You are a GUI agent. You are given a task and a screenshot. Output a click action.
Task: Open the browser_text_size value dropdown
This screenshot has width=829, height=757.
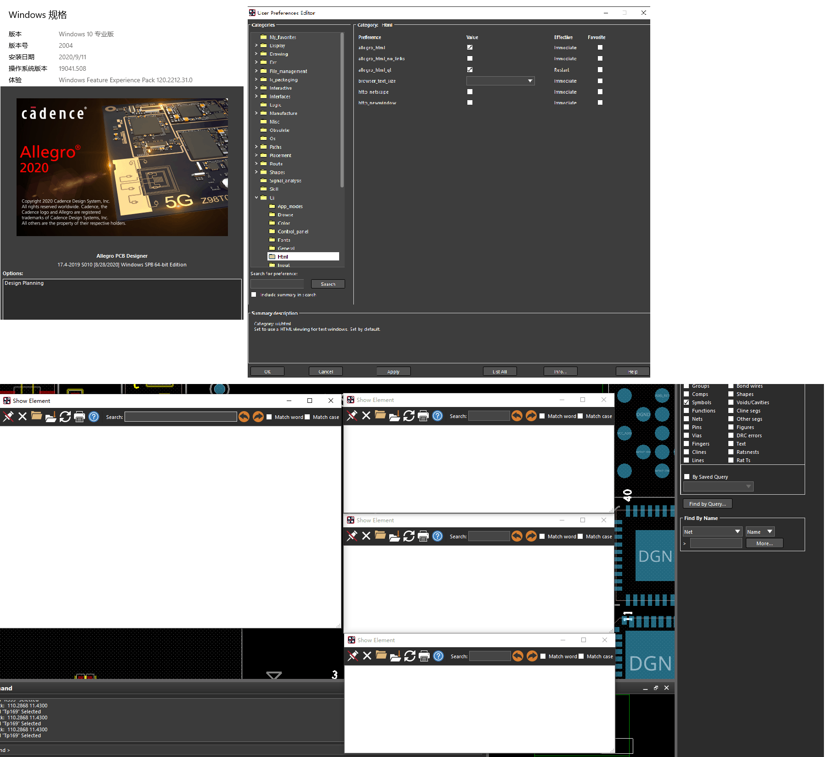500,81
